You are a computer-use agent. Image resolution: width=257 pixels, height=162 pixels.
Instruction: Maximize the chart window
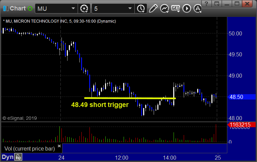point(237,3)
